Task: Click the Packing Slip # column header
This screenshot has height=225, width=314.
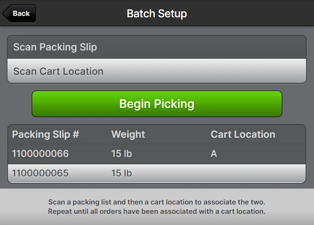Action: point(46,134)
